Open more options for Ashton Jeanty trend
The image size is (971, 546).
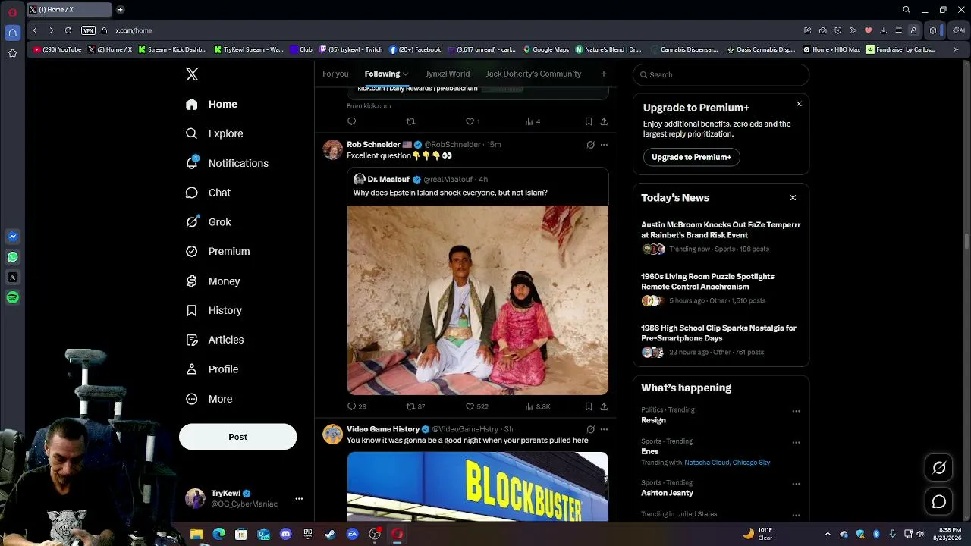796,484
